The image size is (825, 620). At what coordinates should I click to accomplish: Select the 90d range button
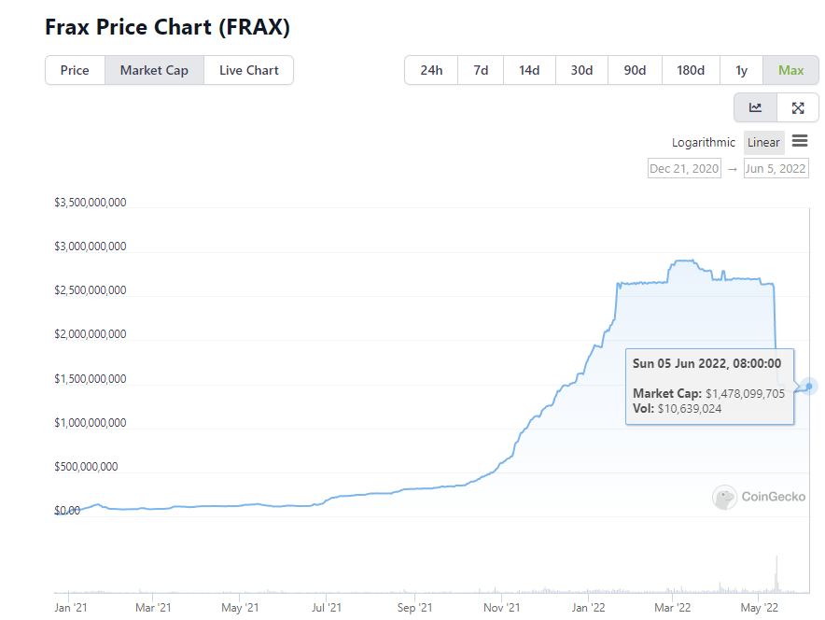(635, 70)
